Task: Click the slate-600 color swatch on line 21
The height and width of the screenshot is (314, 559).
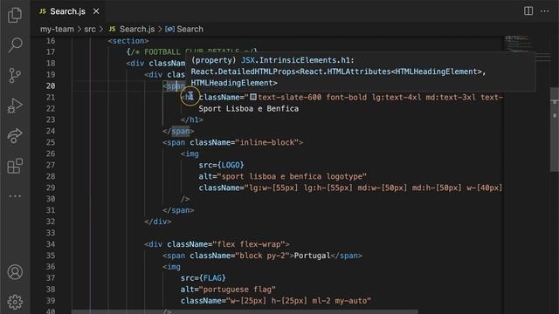Action: tap(253, 97)
